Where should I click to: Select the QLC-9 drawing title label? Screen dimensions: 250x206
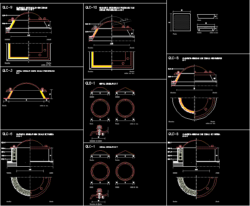click(7, 8)
